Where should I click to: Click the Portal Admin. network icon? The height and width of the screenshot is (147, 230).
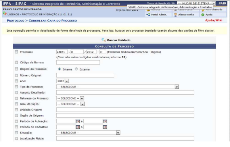pyautogui.click(x=148, y=15)
